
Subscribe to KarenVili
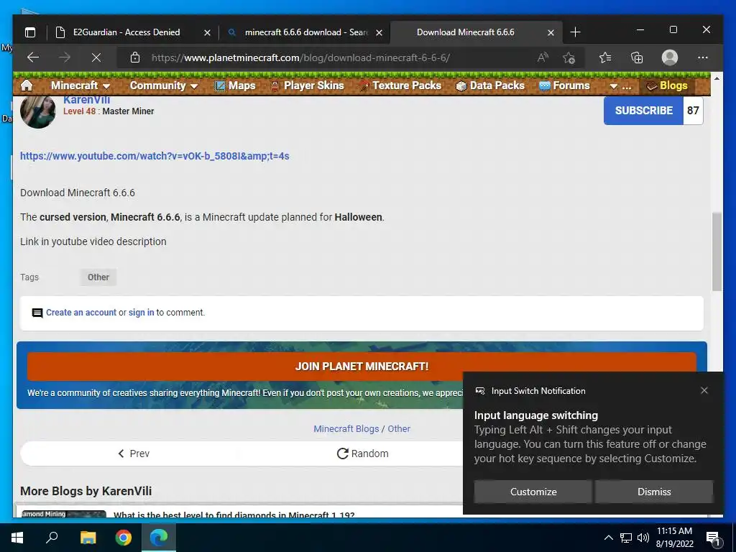pyautogui.click(x=643, y=110)
